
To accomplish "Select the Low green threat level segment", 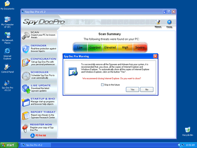I will click(x=80, y=47).
